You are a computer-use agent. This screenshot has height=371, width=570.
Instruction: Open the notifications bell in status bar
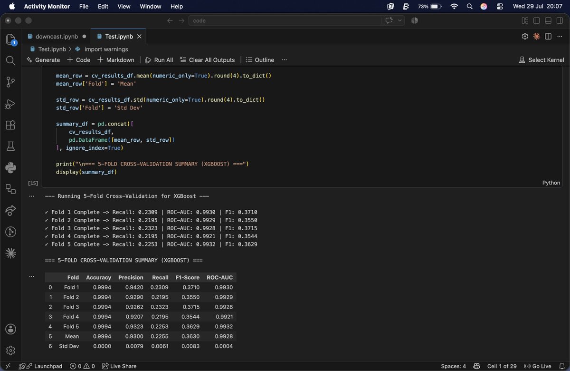coord(561,366)
